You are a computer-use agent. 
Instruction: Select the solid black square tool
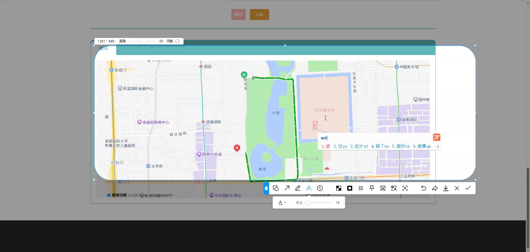pyautogui.click(x=350, y=188)
